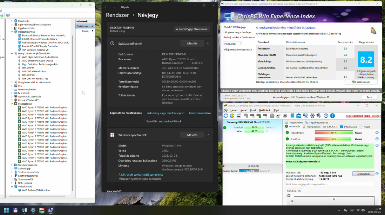Image resolution: width=385 pixels, height=215 pixels.
Task: Collapse the Videokártyák node
Action: (x=12, y=186)
